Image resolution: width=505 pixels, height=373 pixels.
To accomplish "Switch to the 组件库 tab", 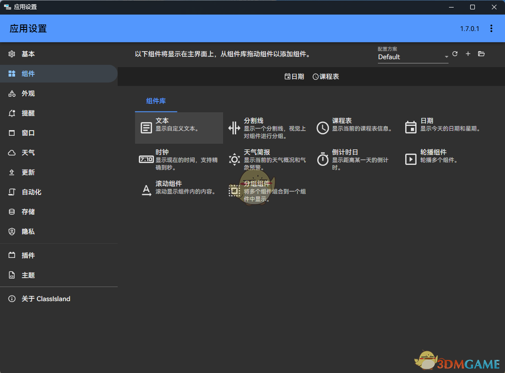I will pos(156,101).
